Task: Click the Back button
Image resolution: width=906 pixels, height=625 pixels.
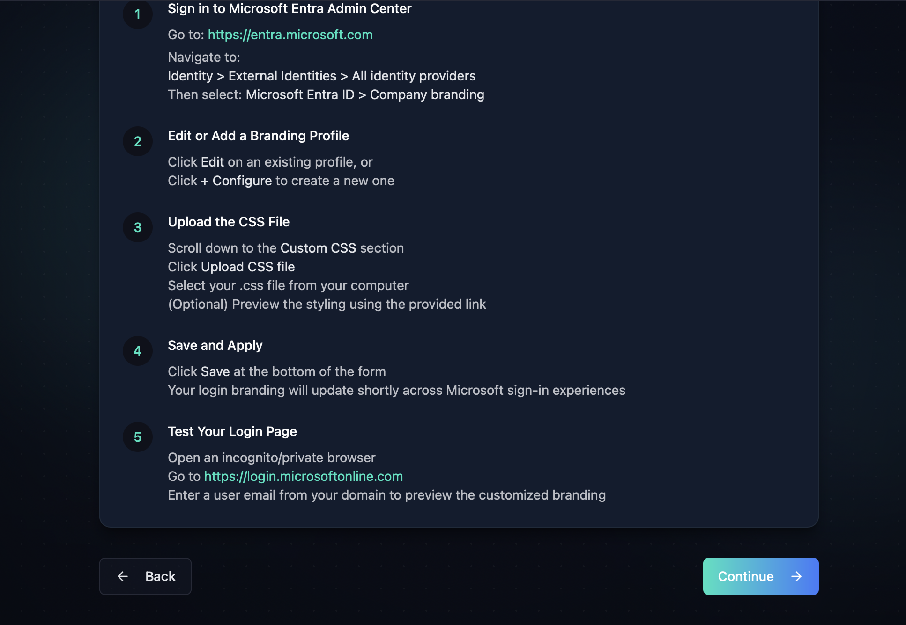Action: coord(145,576)
